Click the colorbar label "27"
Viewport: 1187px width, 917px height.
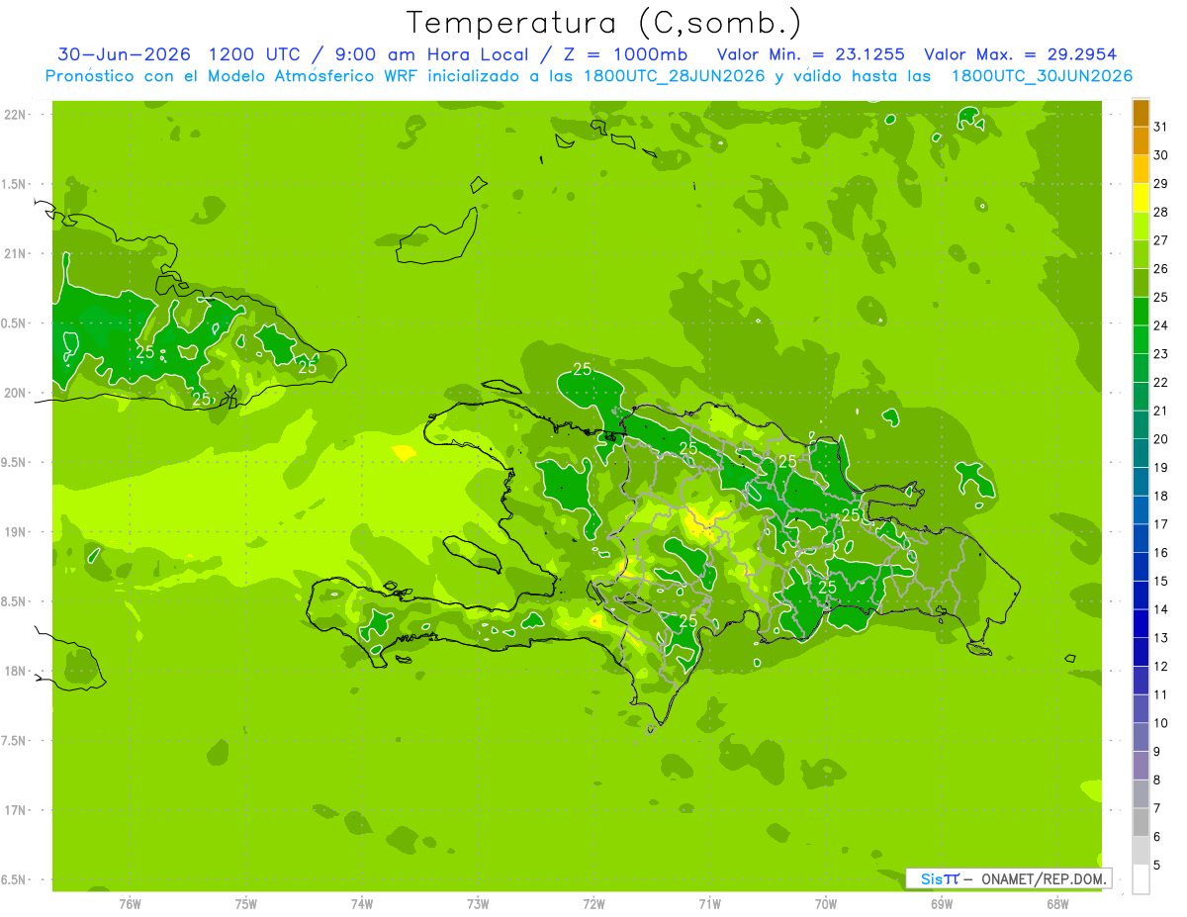pos(1160,240)
